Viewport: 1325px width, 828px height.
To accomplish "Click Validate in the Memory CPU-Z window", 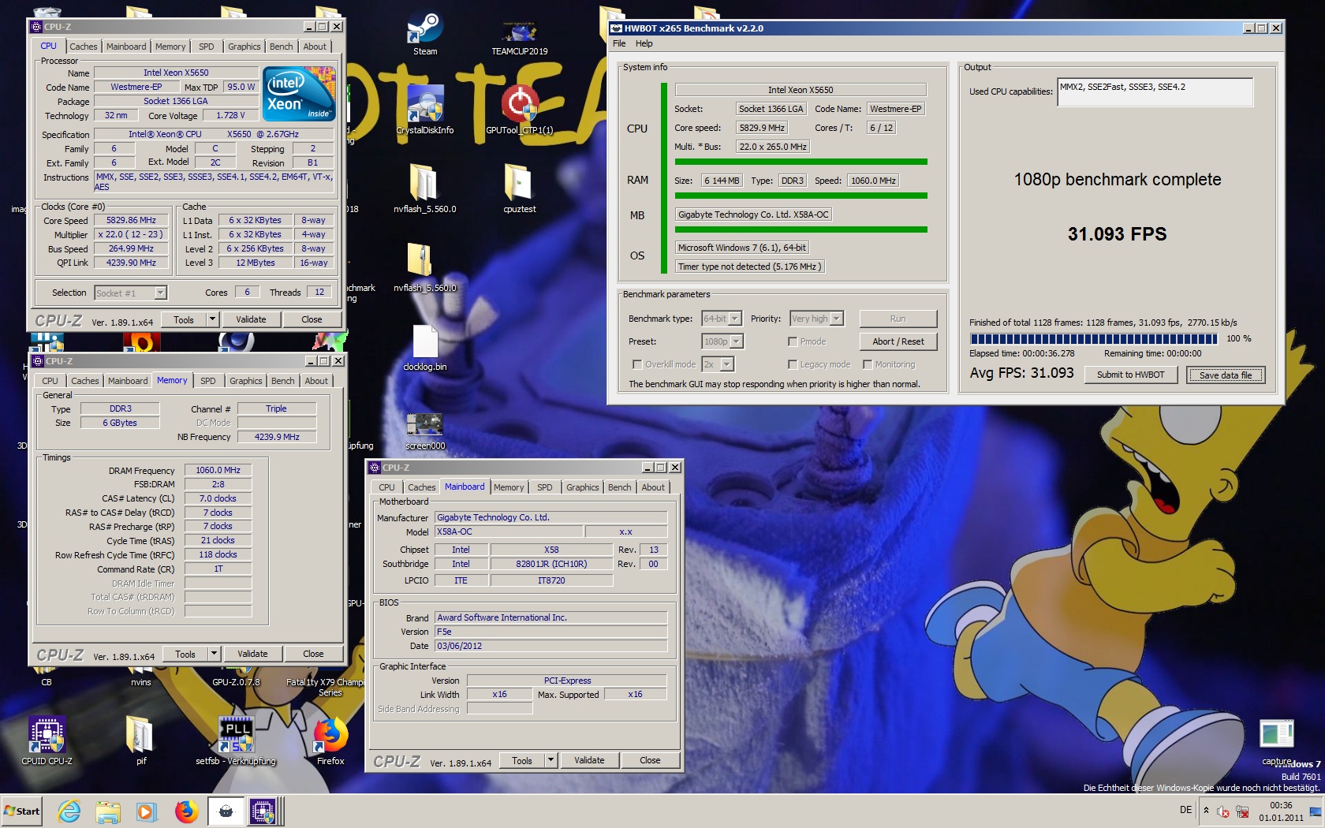I will pos(252,654).
